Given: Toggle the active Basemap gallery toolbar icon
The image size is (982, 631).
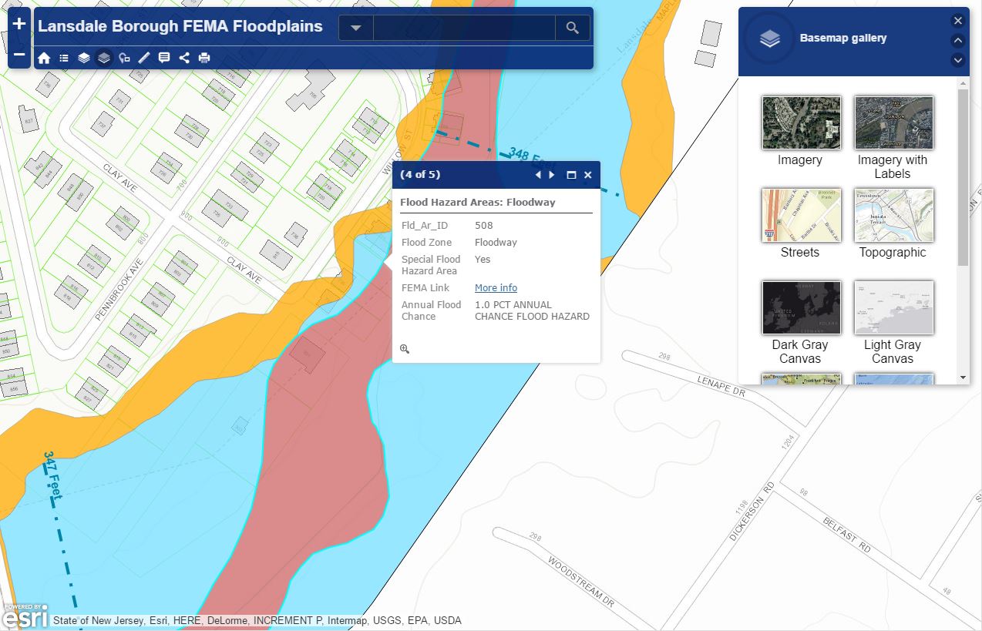Looking at the screenshot, I should tap(104, 58).
